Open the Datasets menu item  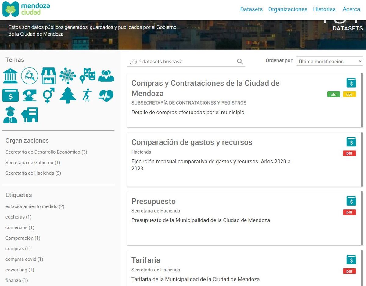click(251, 9)
